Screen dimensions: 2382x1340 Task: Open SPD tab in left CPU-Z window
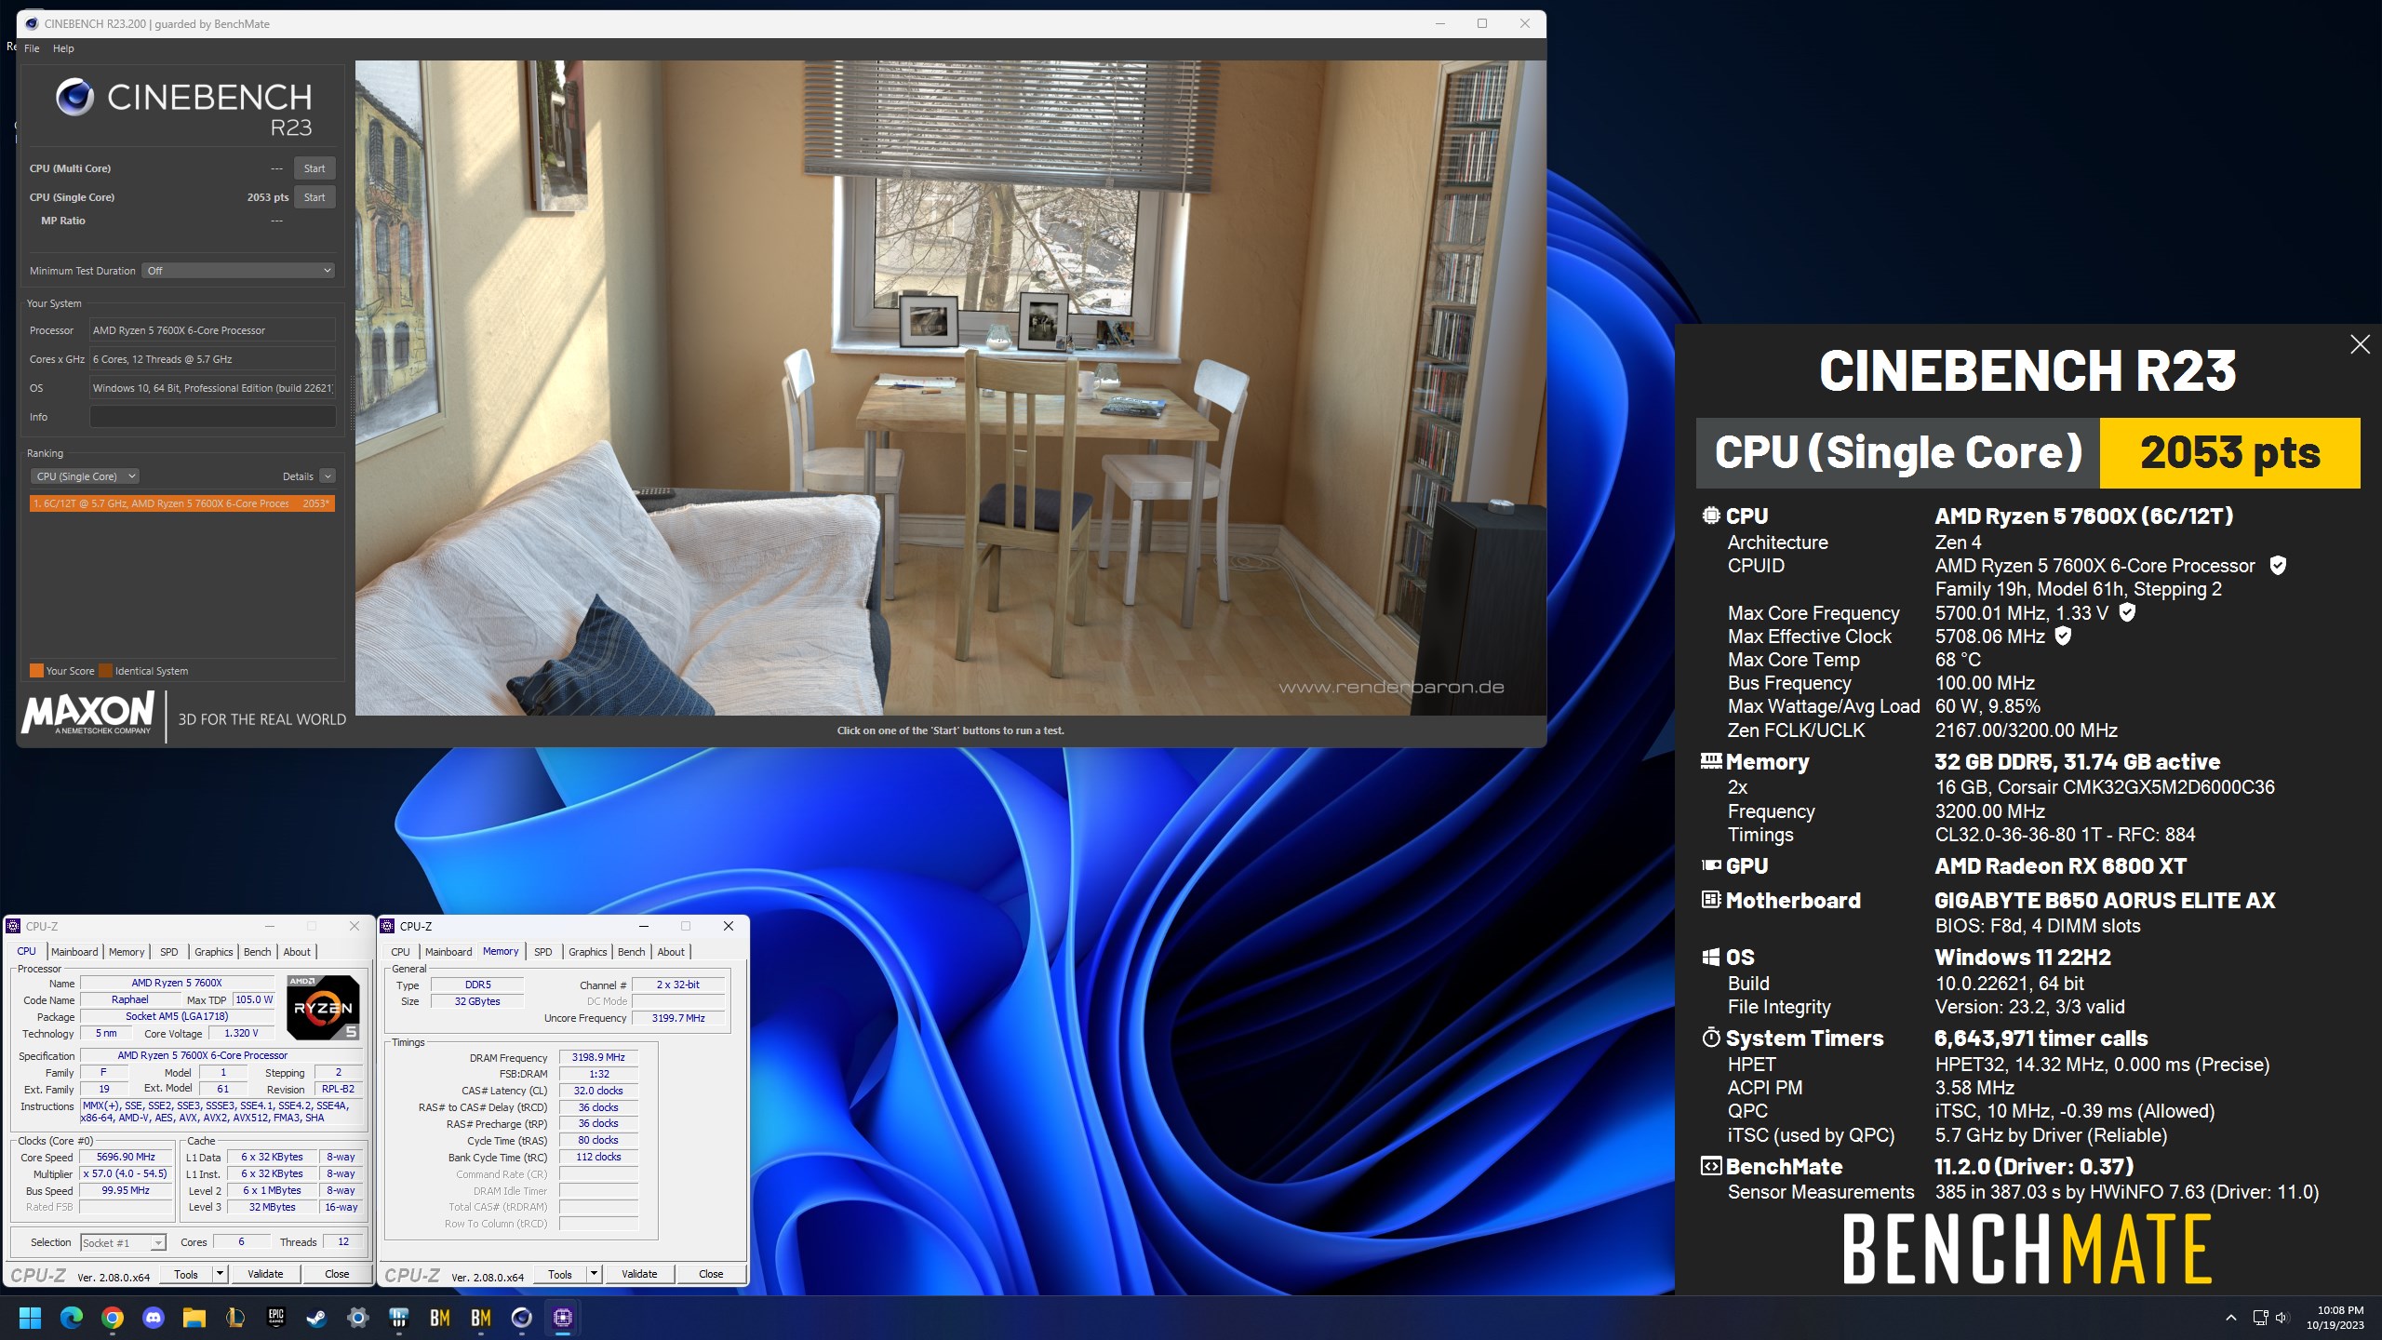click(168, 952)
